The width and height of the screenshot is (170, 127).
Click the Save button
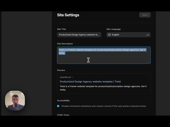145,15
